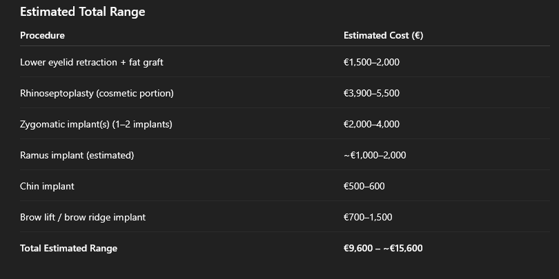Select the 'Procedure' column header
The width and height of the screenshot is (559, 279).
coord(42,36)
